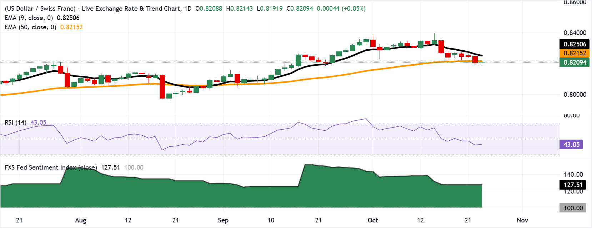Image resolution: width=592 pixels, height=231 pixels.
Task: Click the 0.80000 price axis tick
Action: 575,95
